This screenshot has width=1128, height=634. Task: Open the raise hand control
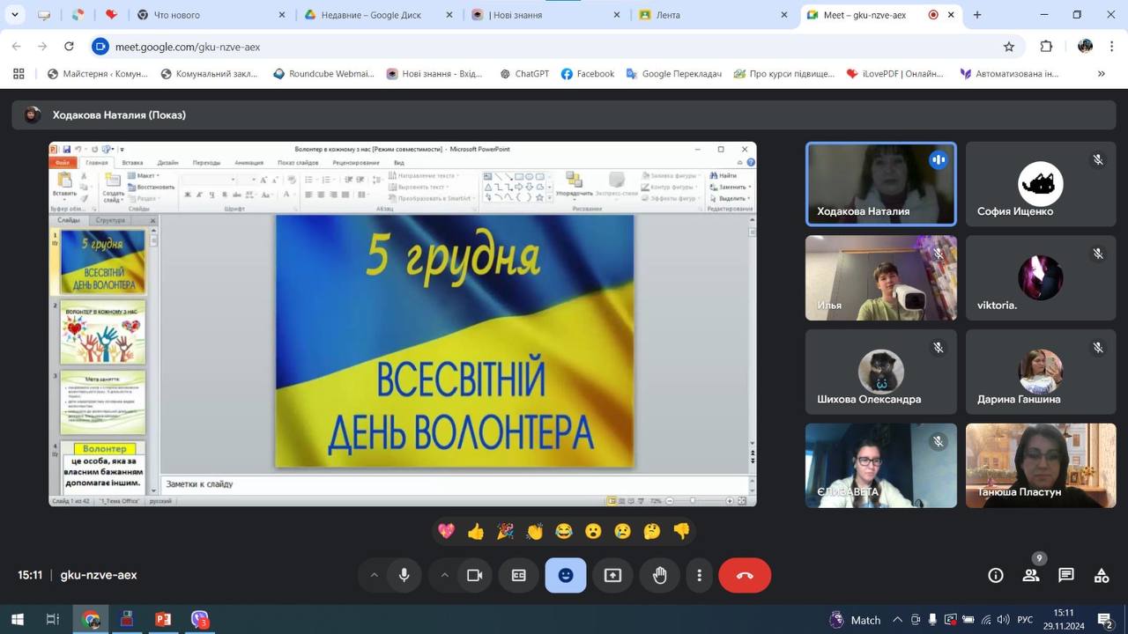click(659, 575)
